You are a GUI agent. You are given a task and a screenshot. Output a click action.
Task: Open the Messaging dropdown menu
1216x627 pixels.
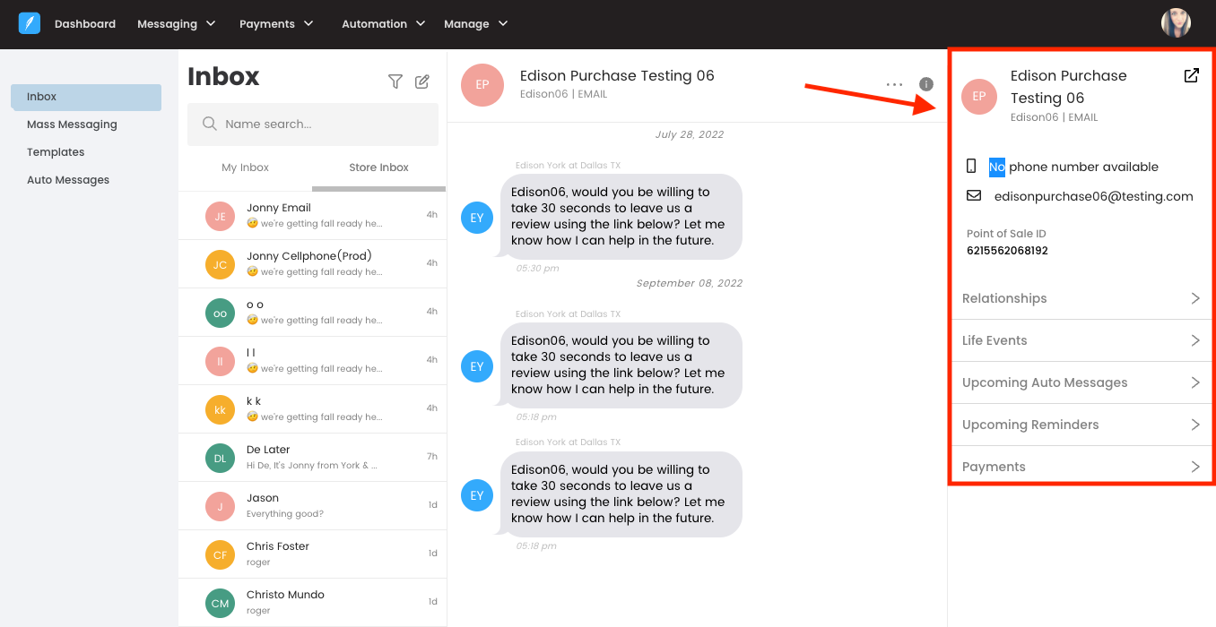click(x=176, y=23)
